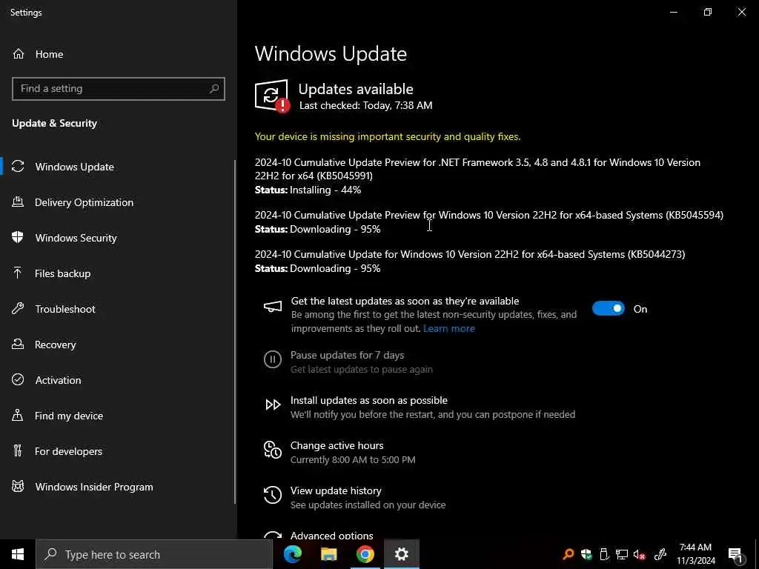Open Delivery Optimization settings
Screen dimensions: 759x569
tap(84, 202)
